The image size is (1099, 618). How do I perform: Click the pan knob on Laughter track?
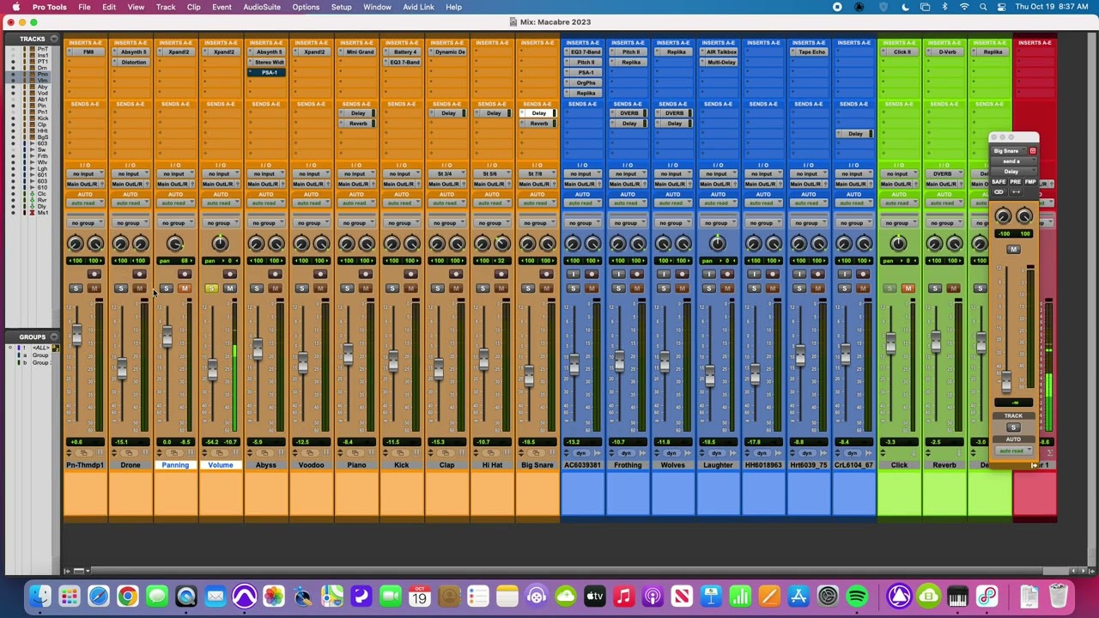point(718,244)
